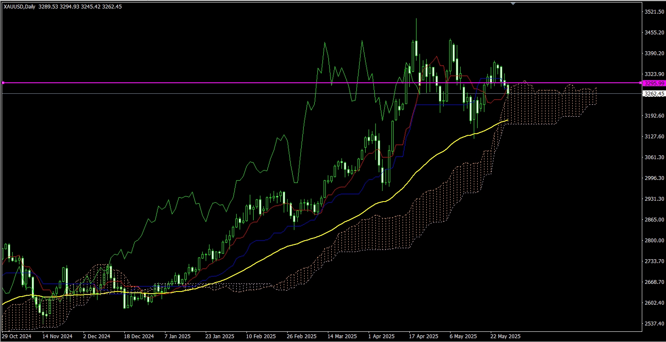The width and height of the screenshot is (666, 342).
Task: Click the 3521.50 price axis label
Action: pyautogui.click(x=654, y=12)
